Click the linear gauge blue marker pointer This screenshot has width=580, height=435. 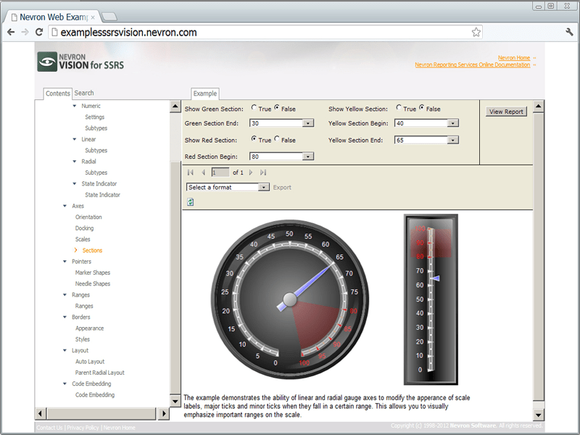click(436, 278)
